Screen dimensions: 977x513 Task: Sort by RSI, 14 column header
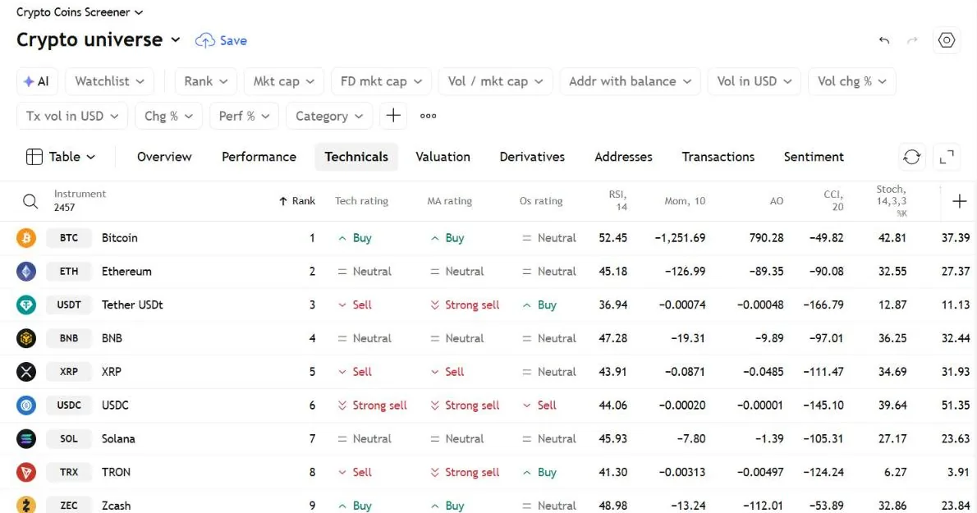click(x=617, y=200)
